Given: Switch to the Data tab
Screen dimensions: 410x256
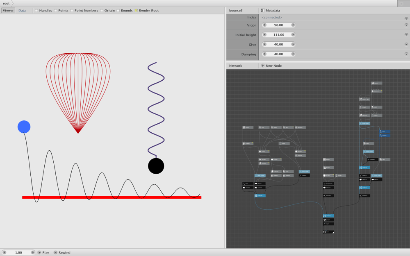Looking at the screenshot, I should point(22,11).
